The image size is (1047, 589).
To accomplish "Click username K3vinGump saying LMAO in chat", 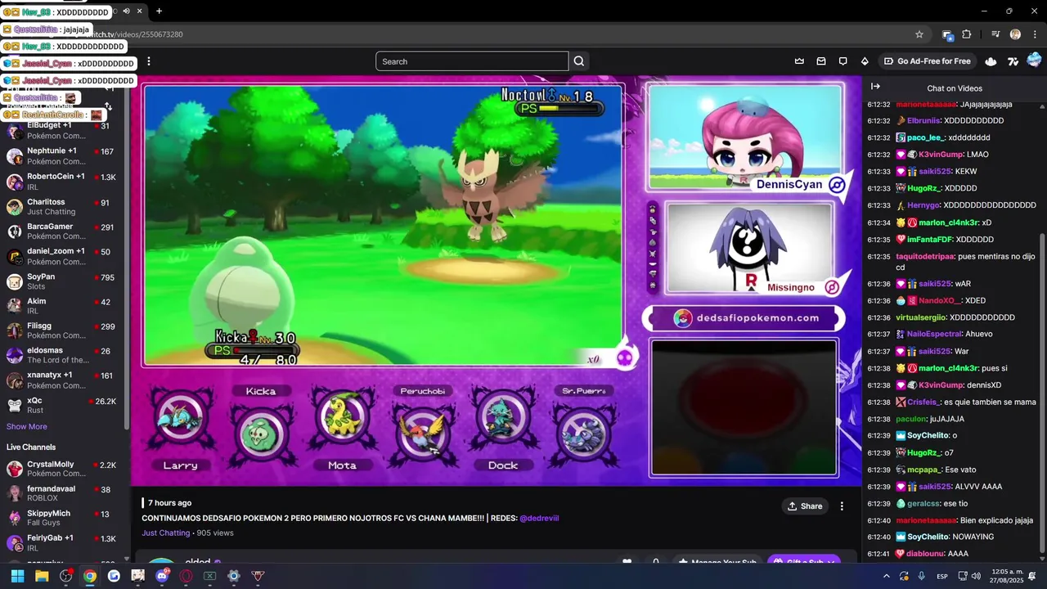I will click(x=941, y=155).
